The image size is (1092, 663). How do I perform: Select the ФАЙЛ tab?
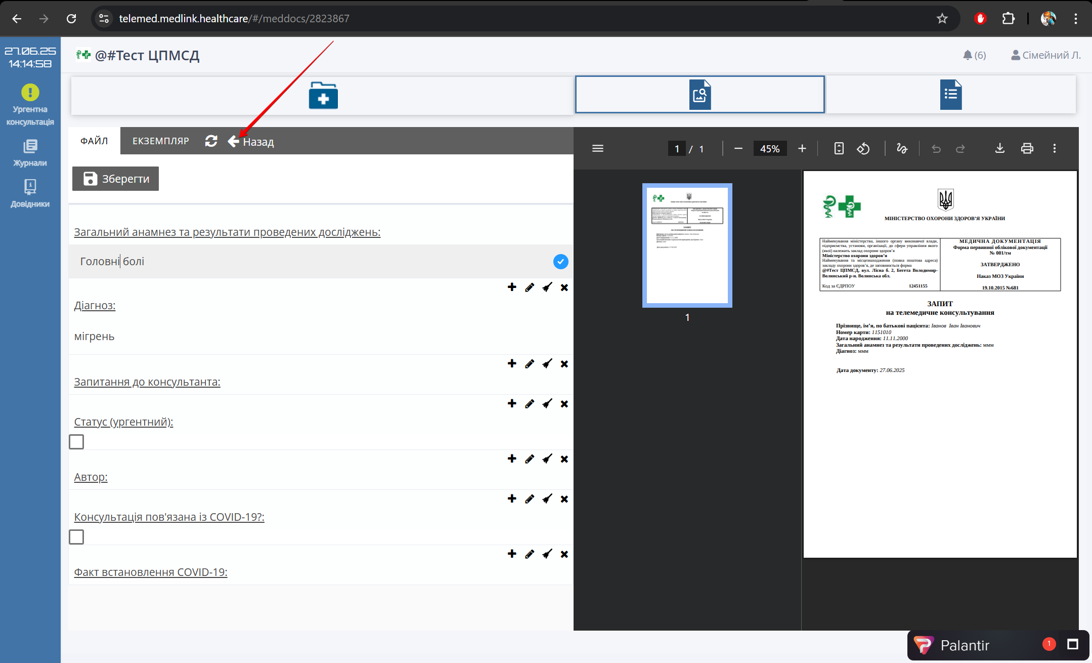(94, 141)
